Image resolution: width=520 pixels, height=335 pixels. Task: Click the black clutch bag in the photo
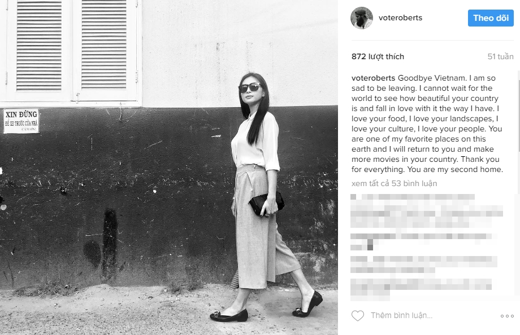coord(266,204)
